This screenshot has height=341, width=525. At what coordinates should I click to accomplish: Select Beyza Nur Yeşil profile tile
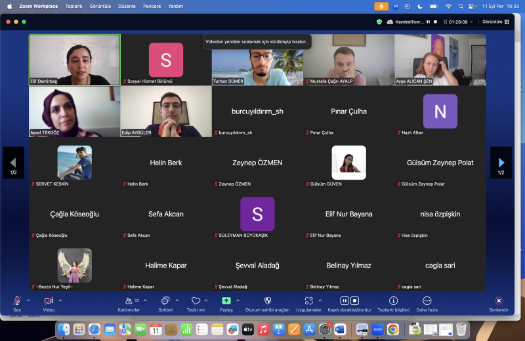(x=75, y=266)
